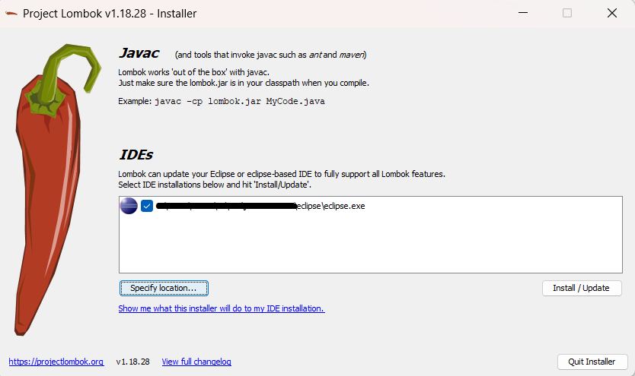Screen dimensions: 635x376
Task: Open the View full changelog link
Action: pyautogui.click(x=196, y=362)
